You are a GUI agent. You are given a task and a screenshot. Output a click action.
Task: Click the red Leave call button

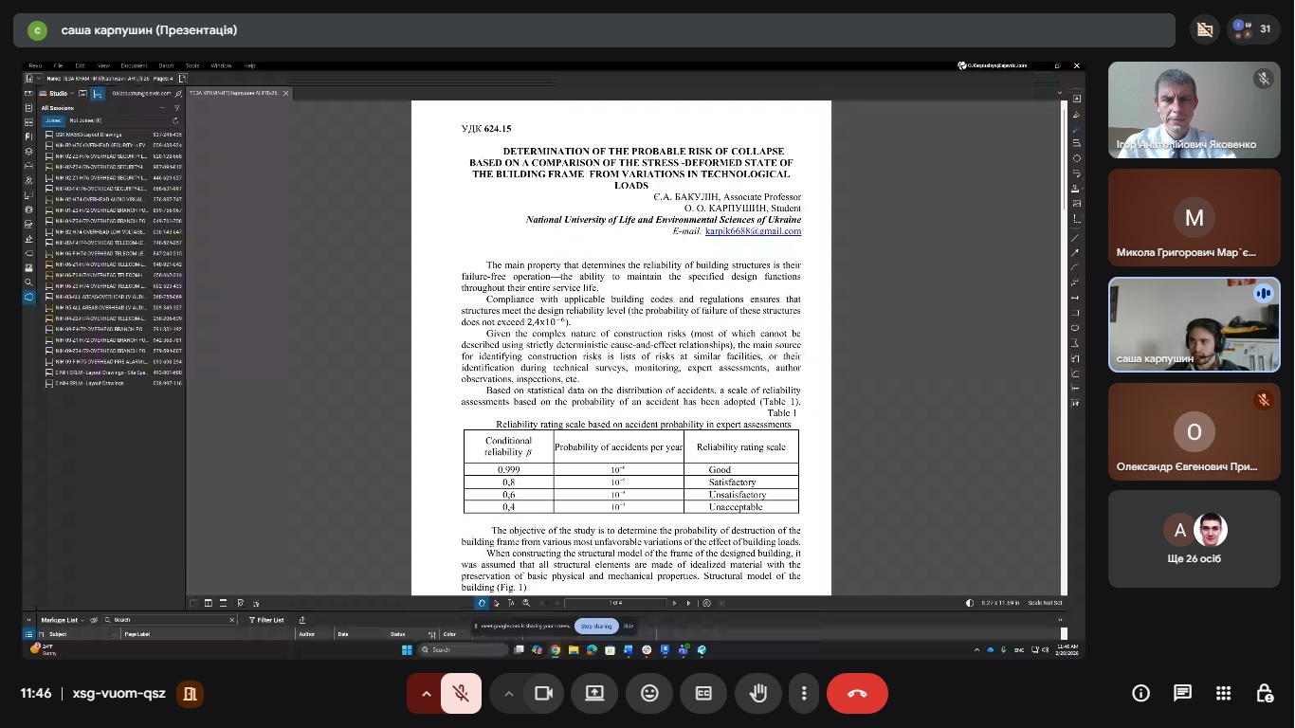pos(857,693)
